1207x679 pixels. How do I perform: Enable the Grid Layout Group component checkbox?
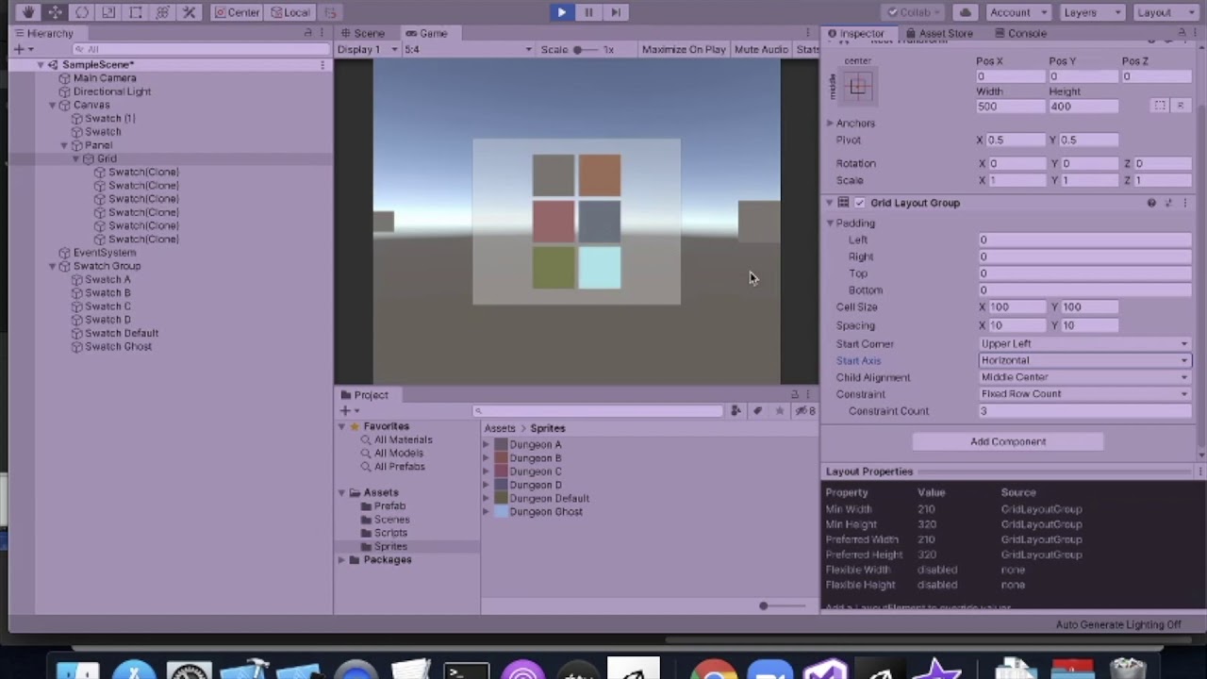[859, 203]
